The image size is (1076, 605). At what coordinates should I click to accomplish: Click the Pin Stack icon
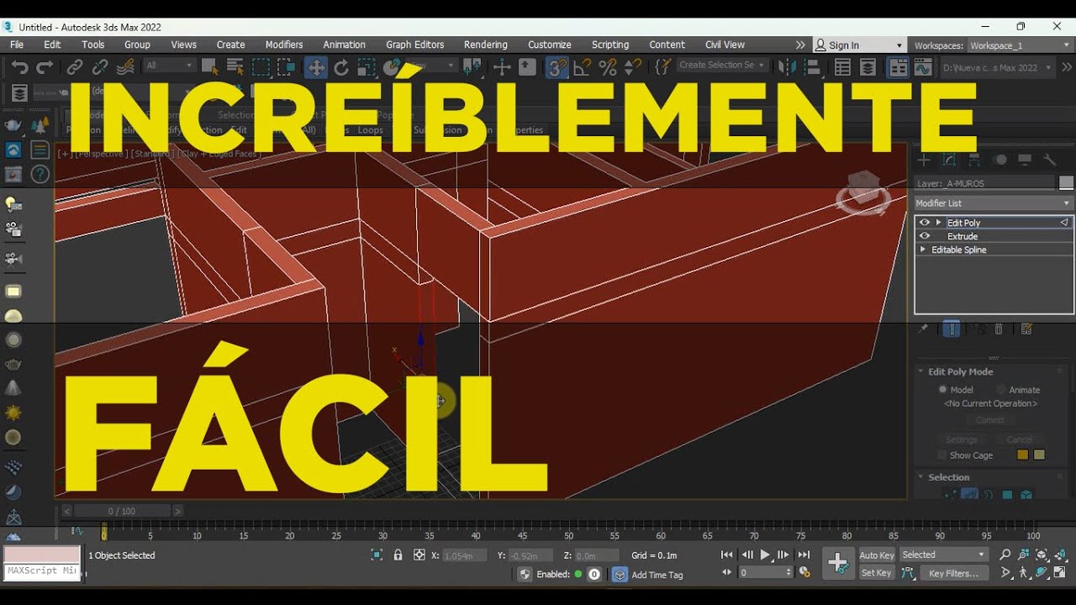click(923, 329)
